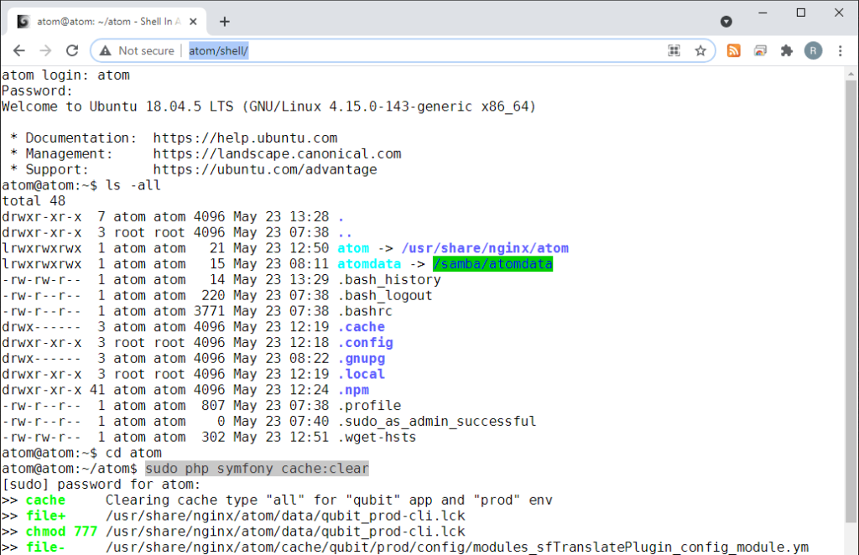Open the orange RSS feed extension

tap(733, 51)
